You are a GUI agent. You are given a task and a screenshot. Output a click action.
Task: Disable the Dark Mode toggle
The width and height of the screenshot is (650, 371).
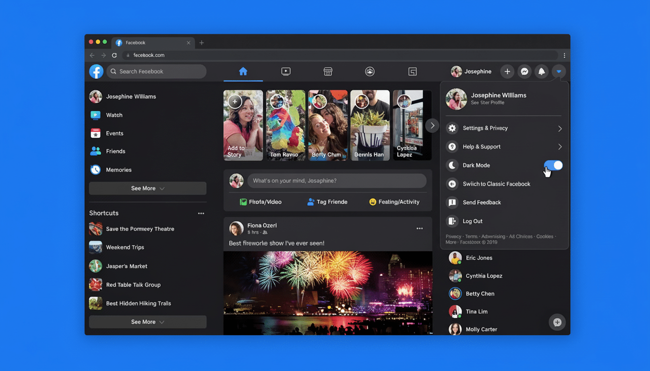pos(553,165)
